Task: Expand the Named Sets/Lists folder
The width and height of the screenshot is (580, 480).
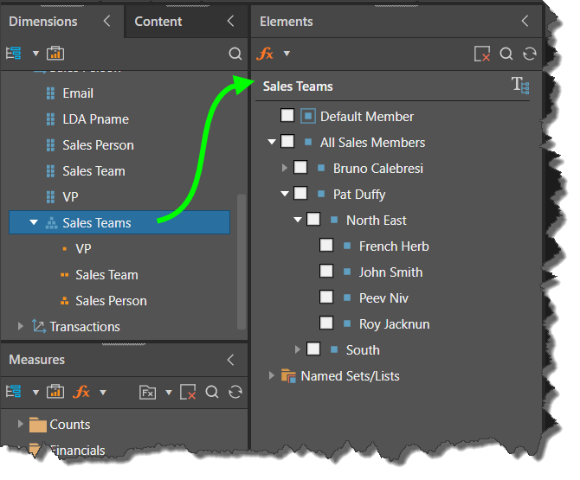Action: pyautogui.click(x=272, y=375)
